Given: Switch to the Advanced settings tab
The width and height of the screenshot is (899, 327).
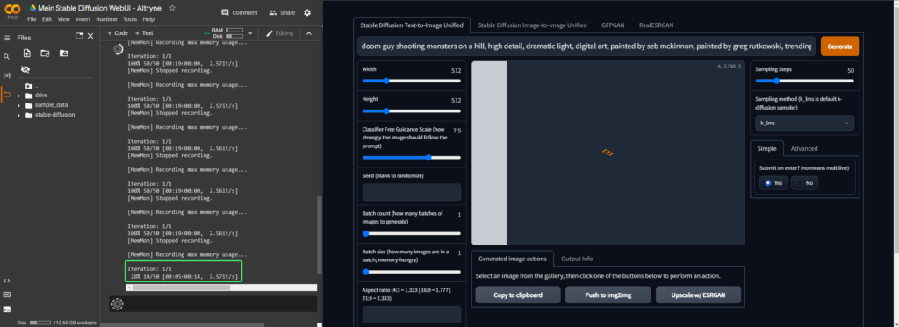Looking at the screenshot, I should (x=804, y=148).
